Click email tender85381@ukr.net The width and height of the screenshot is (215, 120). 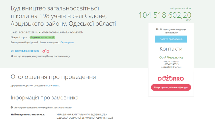171,67
